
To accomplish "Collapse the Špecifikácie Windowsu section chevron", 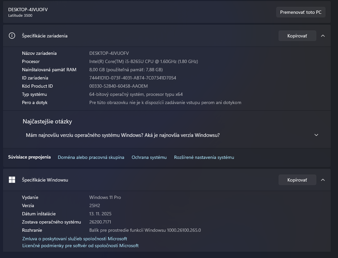I will pyautogui.click(x=323, y=180).
